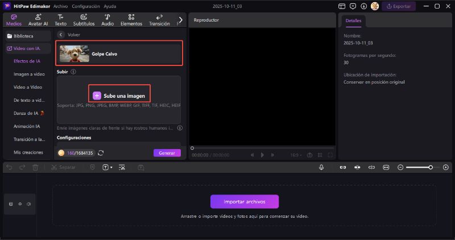Open the text tool dropdown in timeline toolbar
The width and height of the screenshot is (455, 240).
pos(107,167)
